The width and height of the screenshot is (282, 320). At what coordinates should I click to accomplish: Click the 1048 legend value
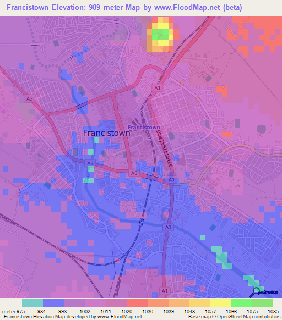click(189, 312)
